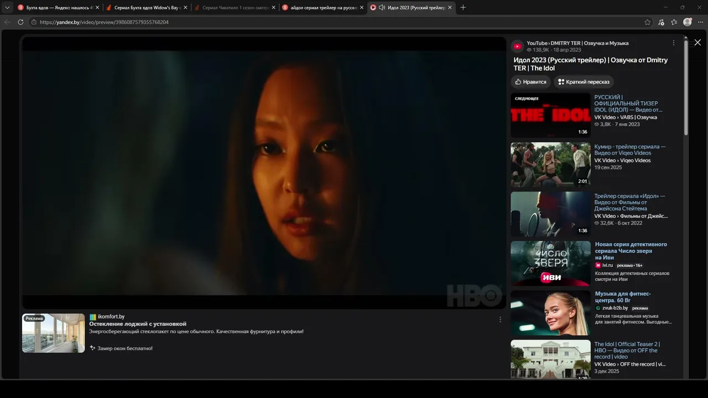This screenshot has width=708, height=398.
Task: Visit the zvuk-b2b.by advertiser link
Action: 615,308
